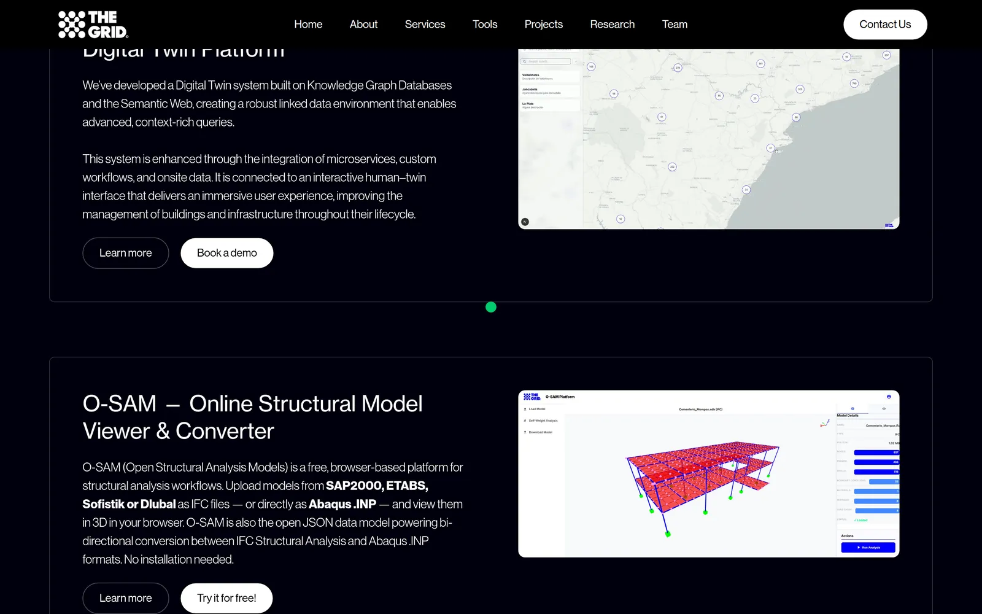The image size is (982, 614).
Task: Click the Cementerio_Mompox.sdb file name in viewer
Action: (x=700, y=409)
